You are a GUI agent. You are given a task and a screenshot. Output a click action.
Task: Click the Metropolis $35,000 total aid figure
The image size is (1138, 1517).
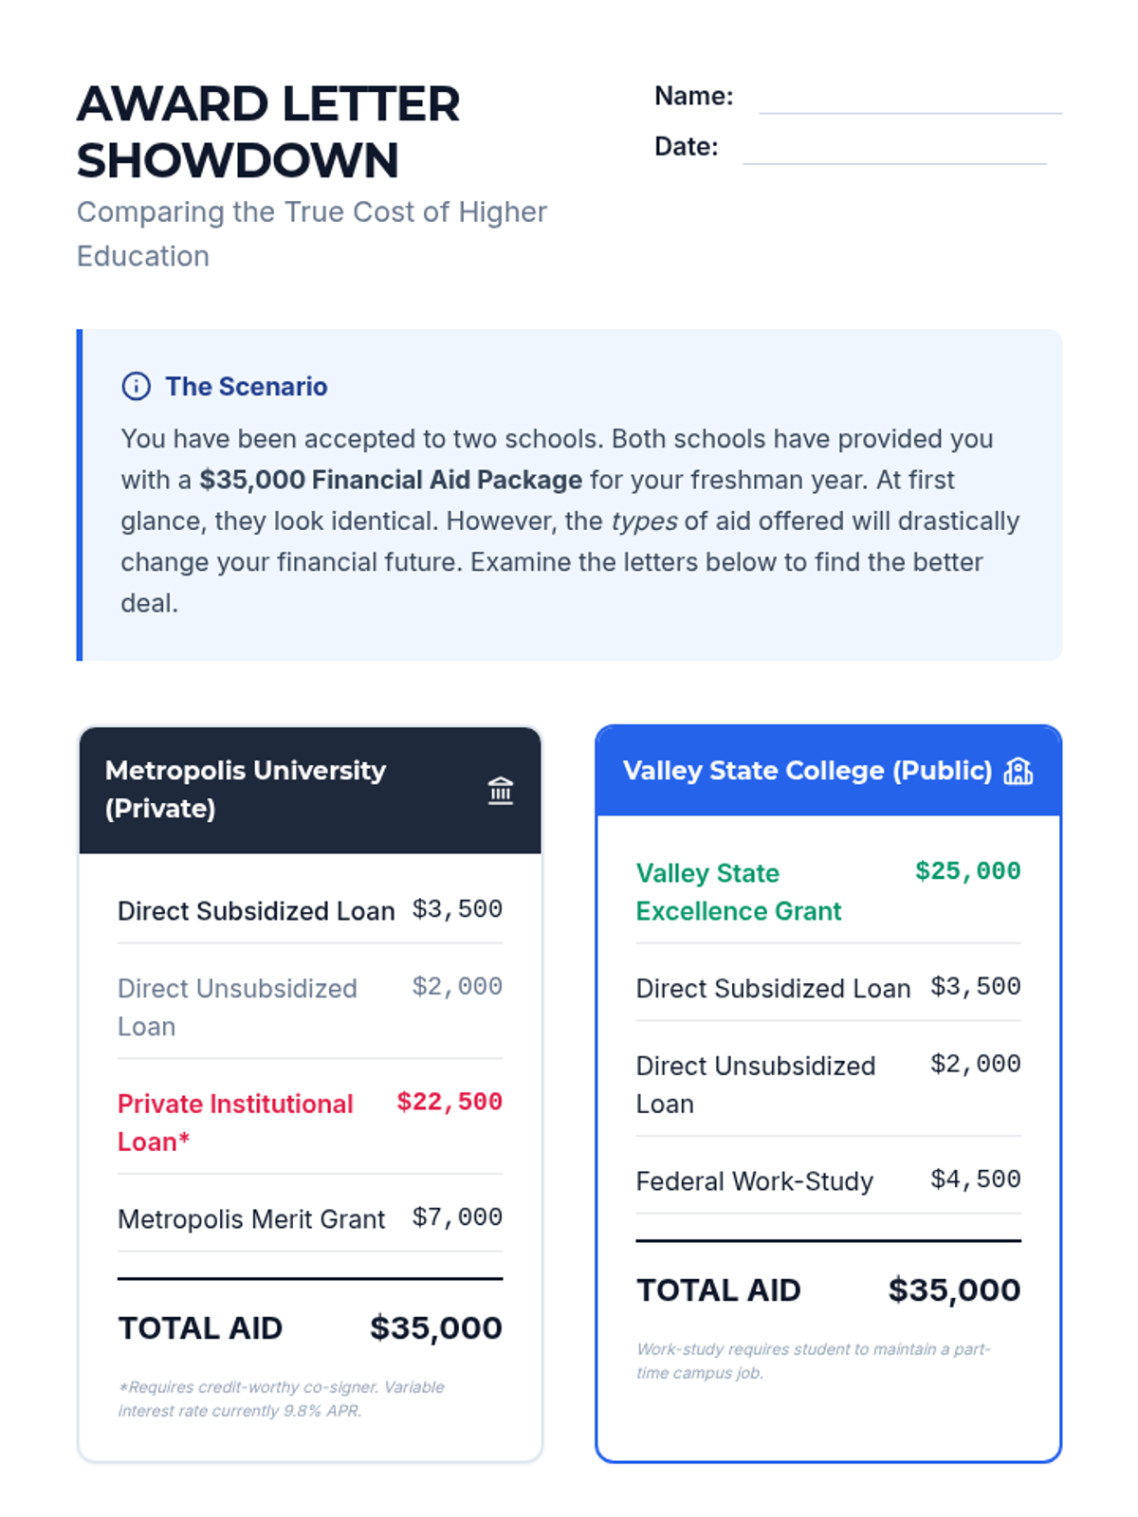coord(435,1328)
